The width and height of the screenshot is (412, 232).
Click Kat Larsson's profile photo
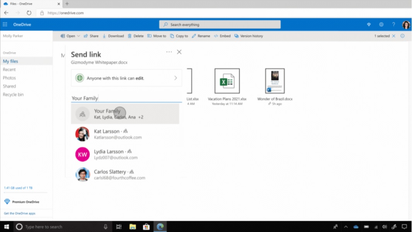82,134
